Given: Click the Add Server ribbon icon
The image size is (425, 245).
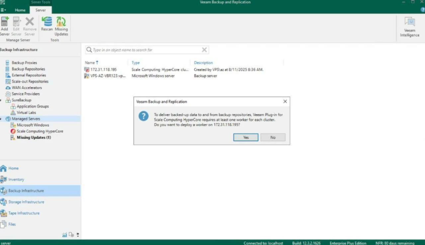Looking at the screenshot, I should [5, 26].
